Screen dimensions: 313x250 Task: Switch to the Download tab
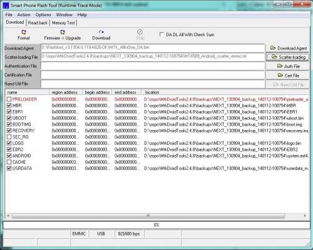(x=15, y=22)
